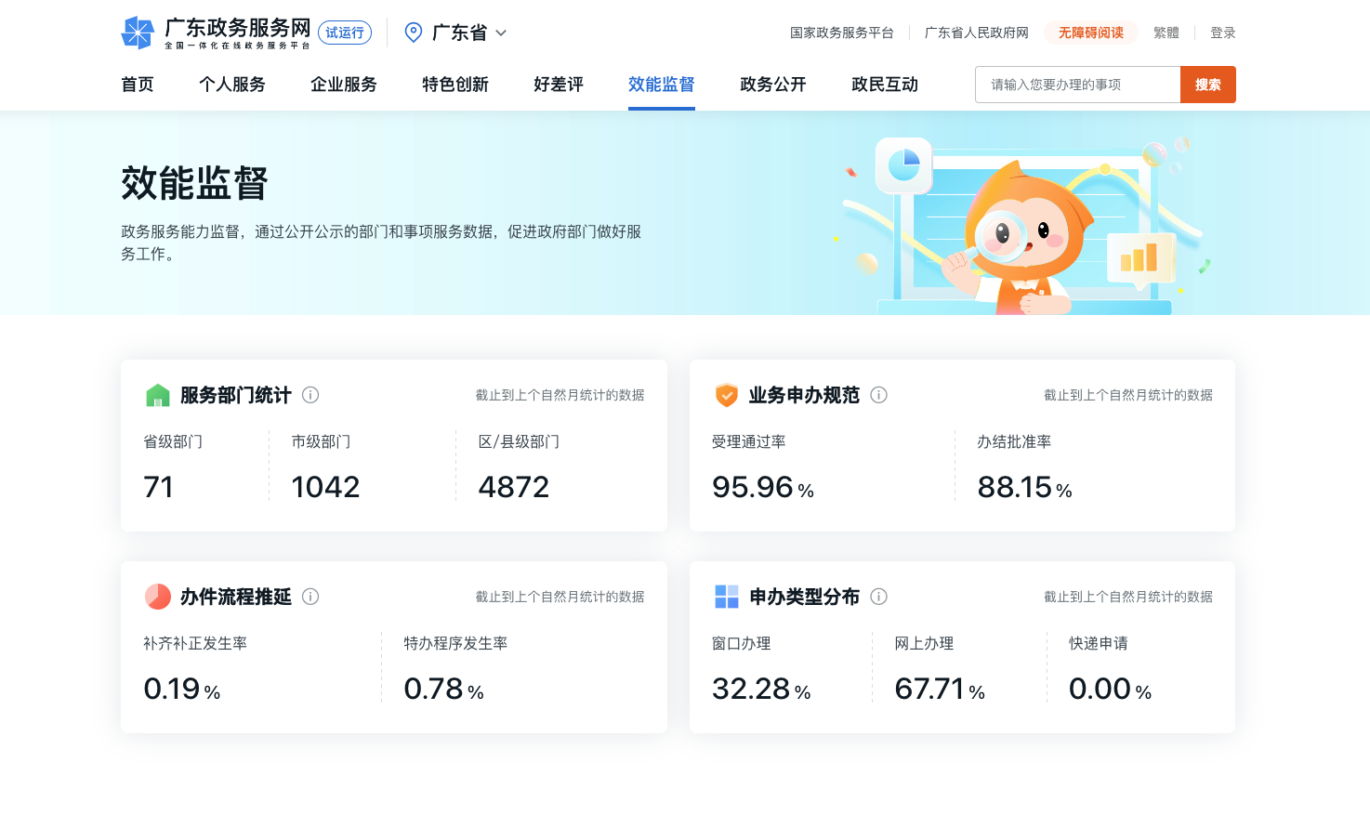Expand the 广东省 region dropdown
This screenshot has height=828, width=1370.
pyautogui.click(x=501, y=33)
